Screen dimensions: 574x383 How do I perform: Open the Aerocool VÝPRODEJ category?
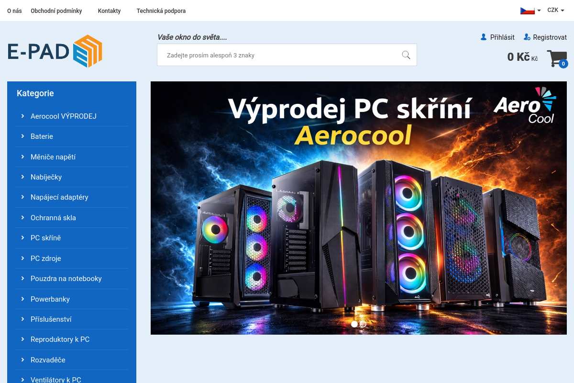point(64,116)
